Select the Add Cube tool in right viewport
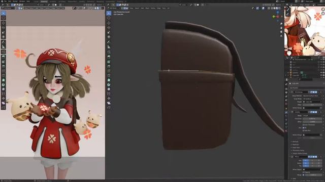325x182 pixels. click(109, 52)
